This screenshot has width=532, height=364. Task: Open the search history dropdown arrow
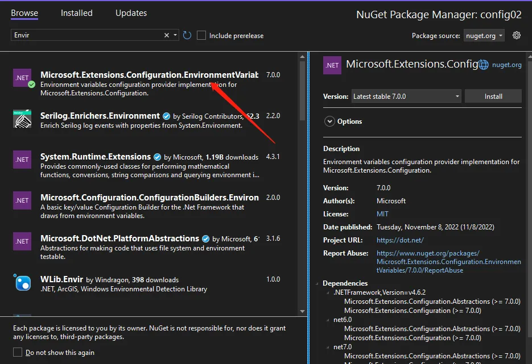point(175,35)
